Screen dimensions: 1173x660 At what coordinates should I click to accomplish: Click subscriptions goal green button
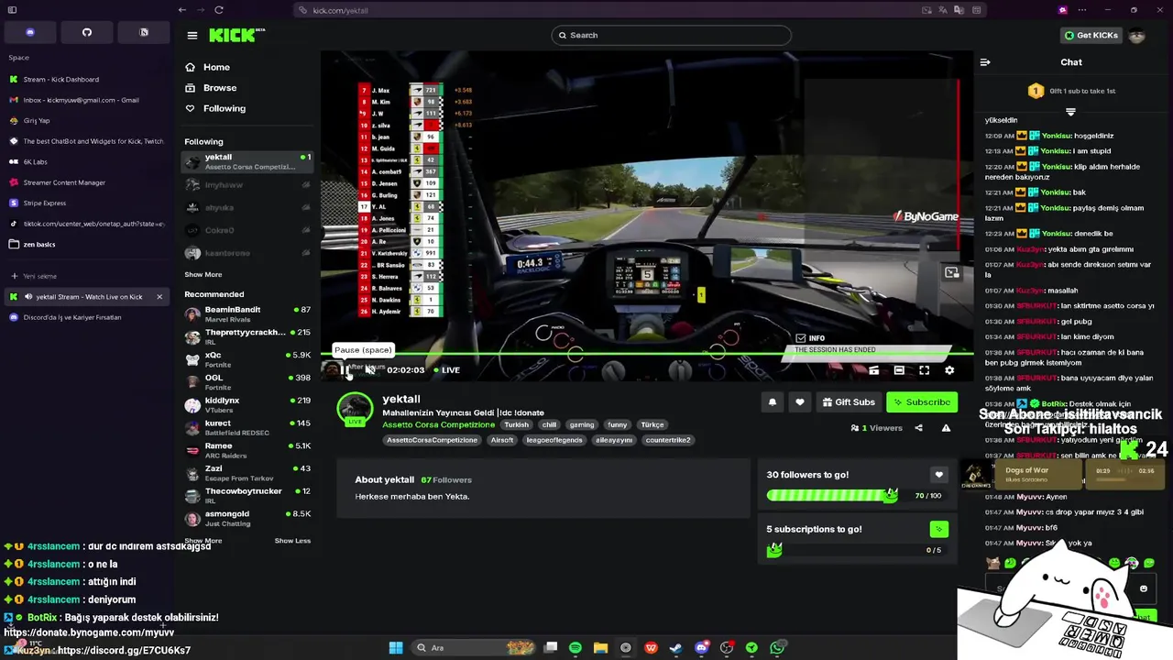pyautogui.click(x=938, y=529)
